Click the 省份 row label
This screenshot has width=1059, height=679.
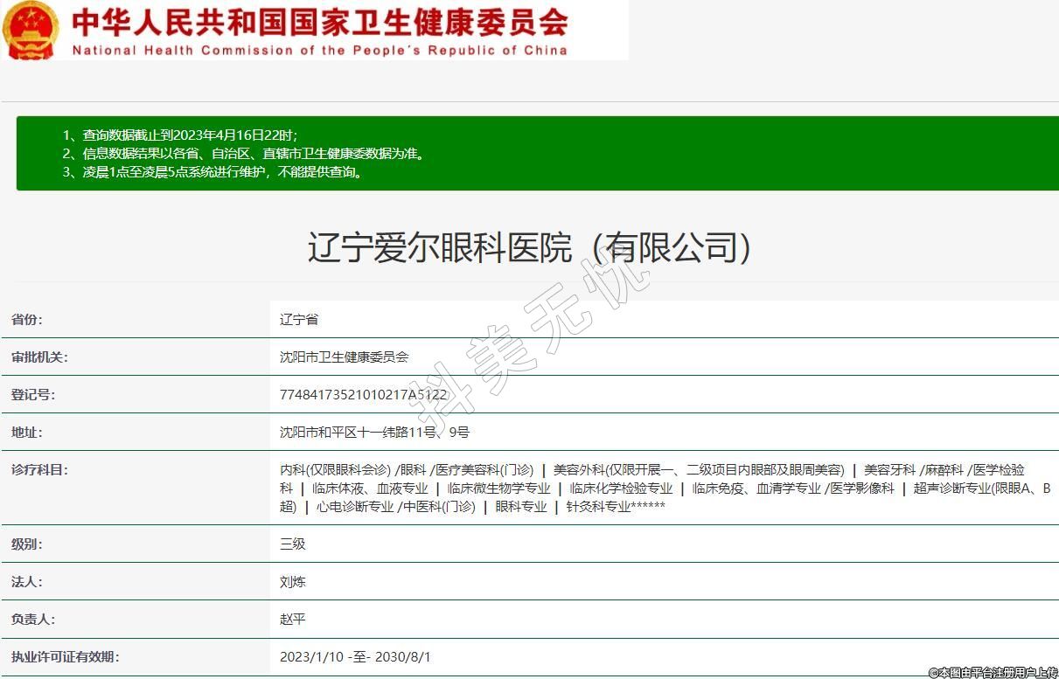click(x=26, y=320)
